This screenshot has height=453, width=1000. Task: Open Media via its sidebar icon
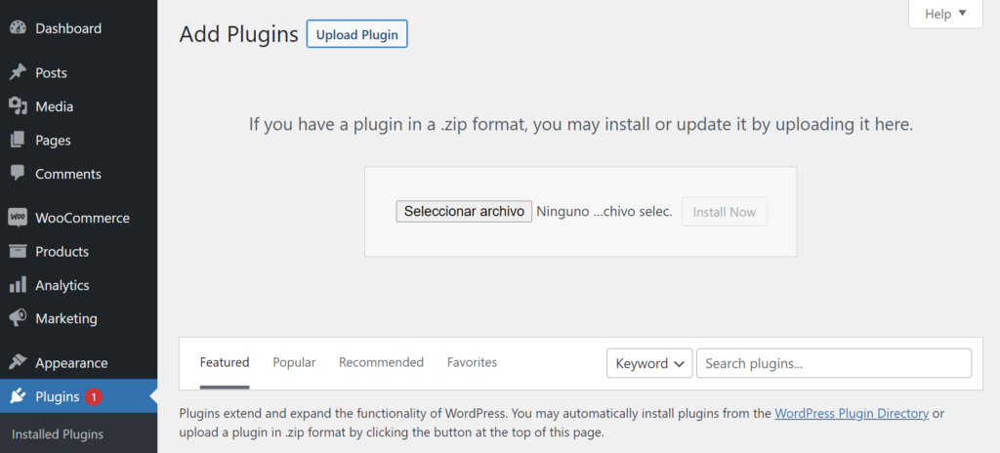[x=18, y=106]
